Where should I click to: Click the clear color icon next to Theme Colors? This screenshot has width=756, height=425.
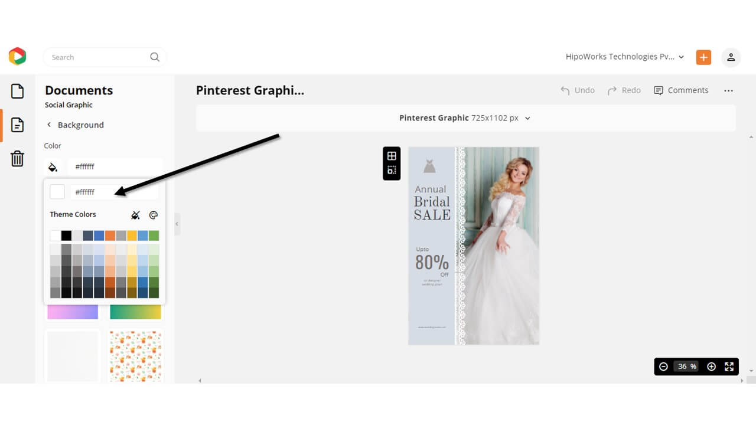pyautogui.click(x=135, y=215)
